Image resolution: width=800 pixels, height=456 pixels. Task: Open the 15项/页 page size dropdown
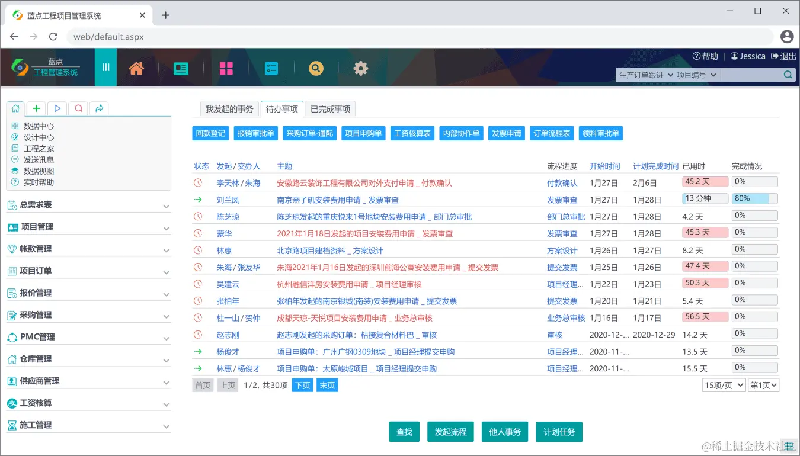pos(724,386)
